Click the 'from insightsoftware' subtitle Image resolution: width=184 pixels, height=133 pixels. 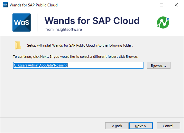click(64, 30)
